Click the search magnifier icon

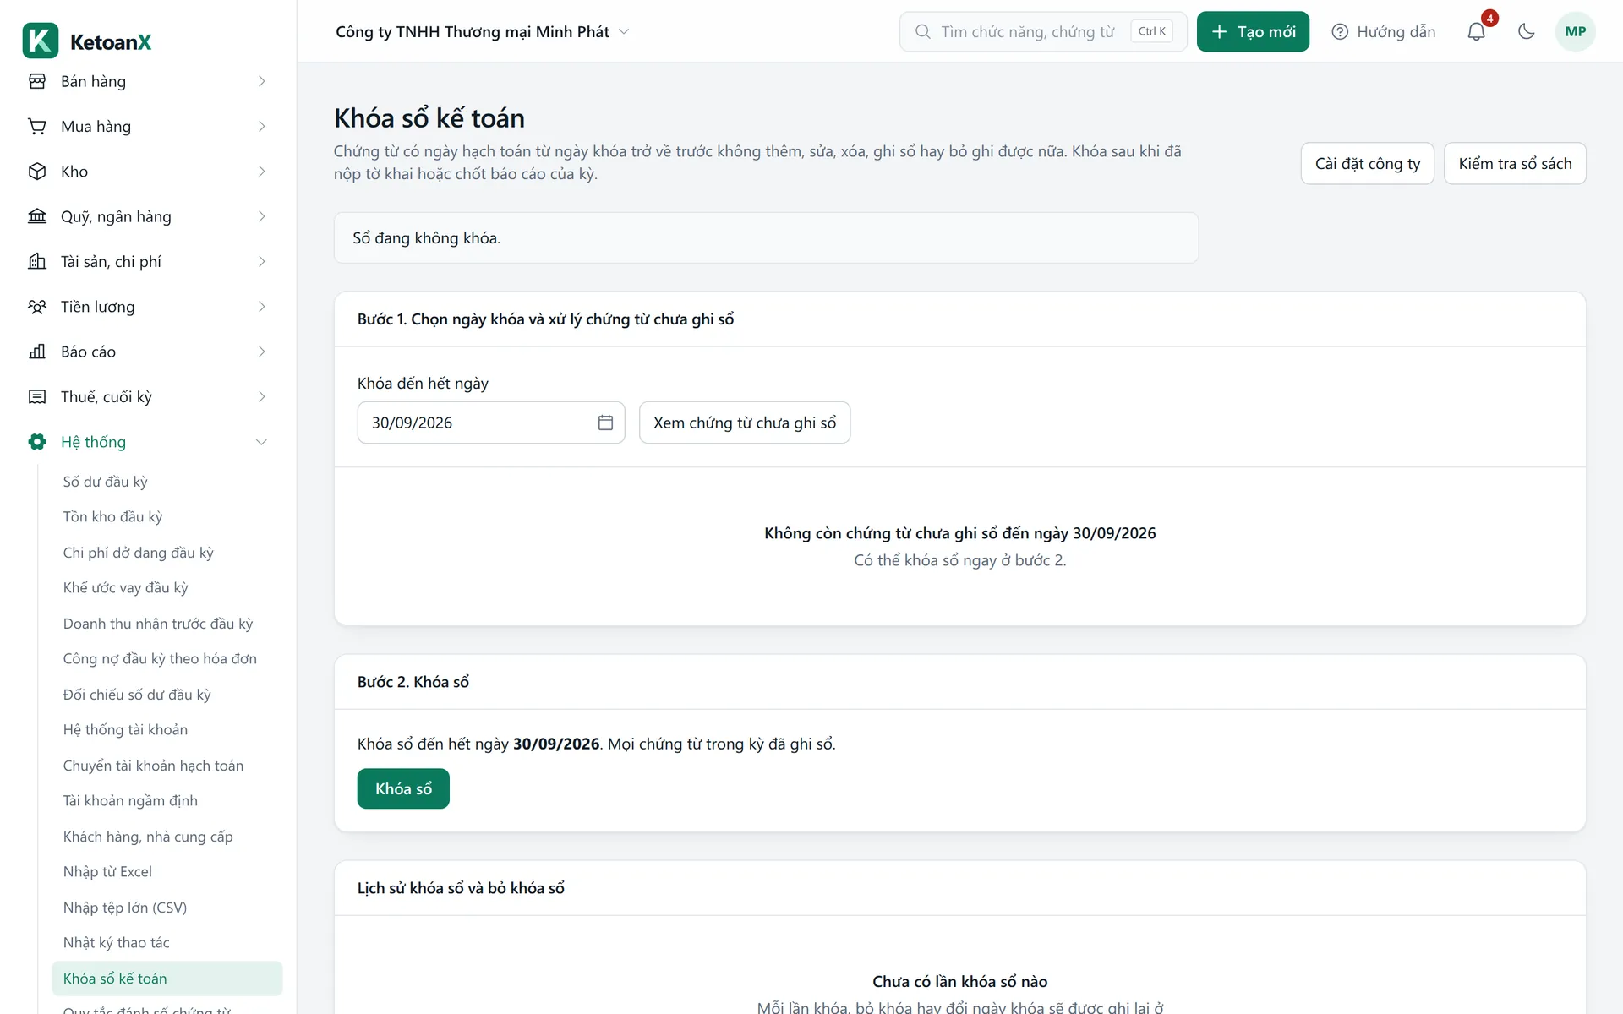[923, 32]
